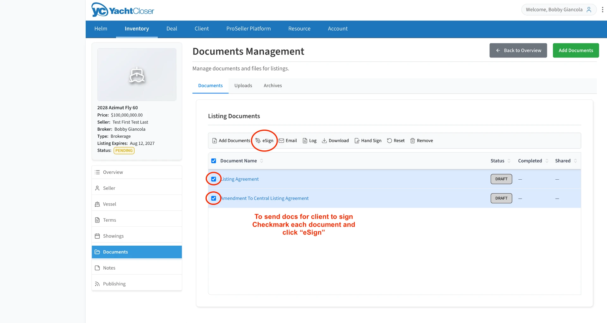
Task: Click the Vessel boat icon in sidebar
Action: [x=97, y=204]
